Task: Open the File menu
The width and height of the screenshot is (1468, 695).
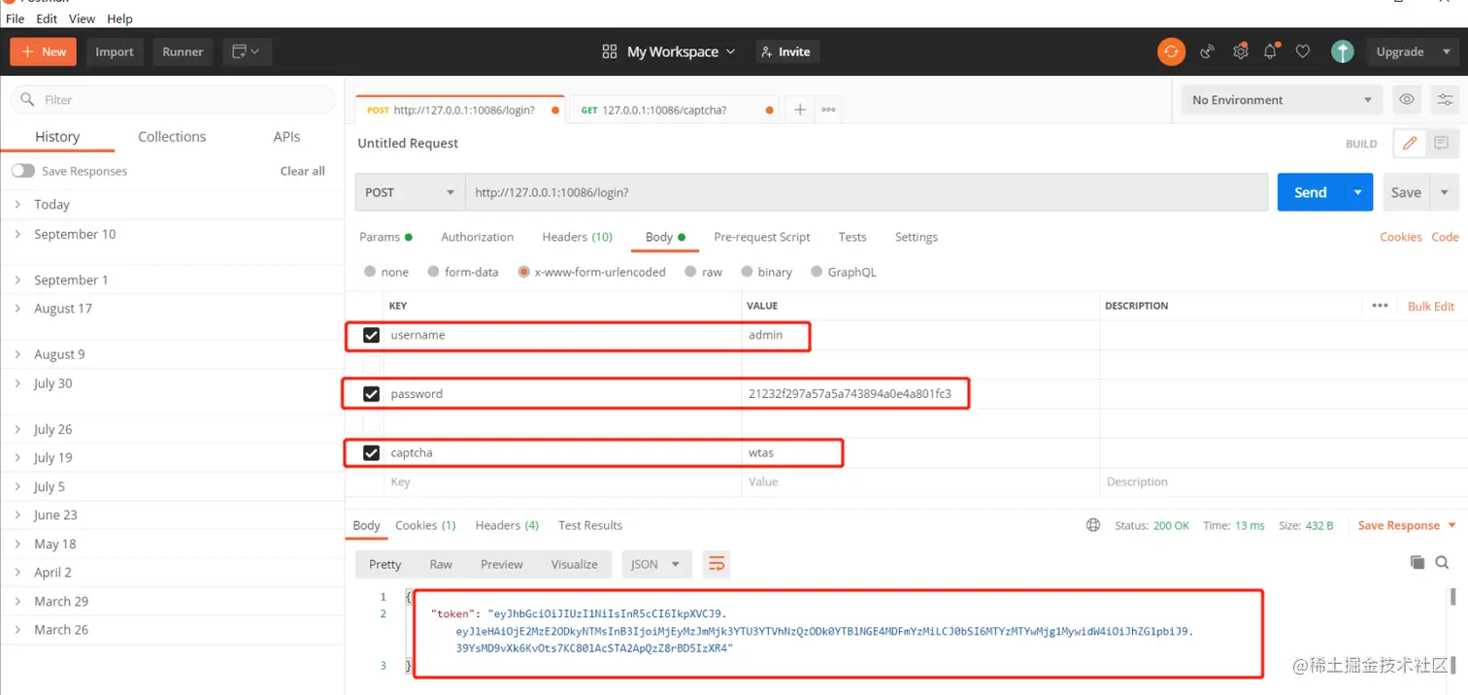Action: click(16, 18)
